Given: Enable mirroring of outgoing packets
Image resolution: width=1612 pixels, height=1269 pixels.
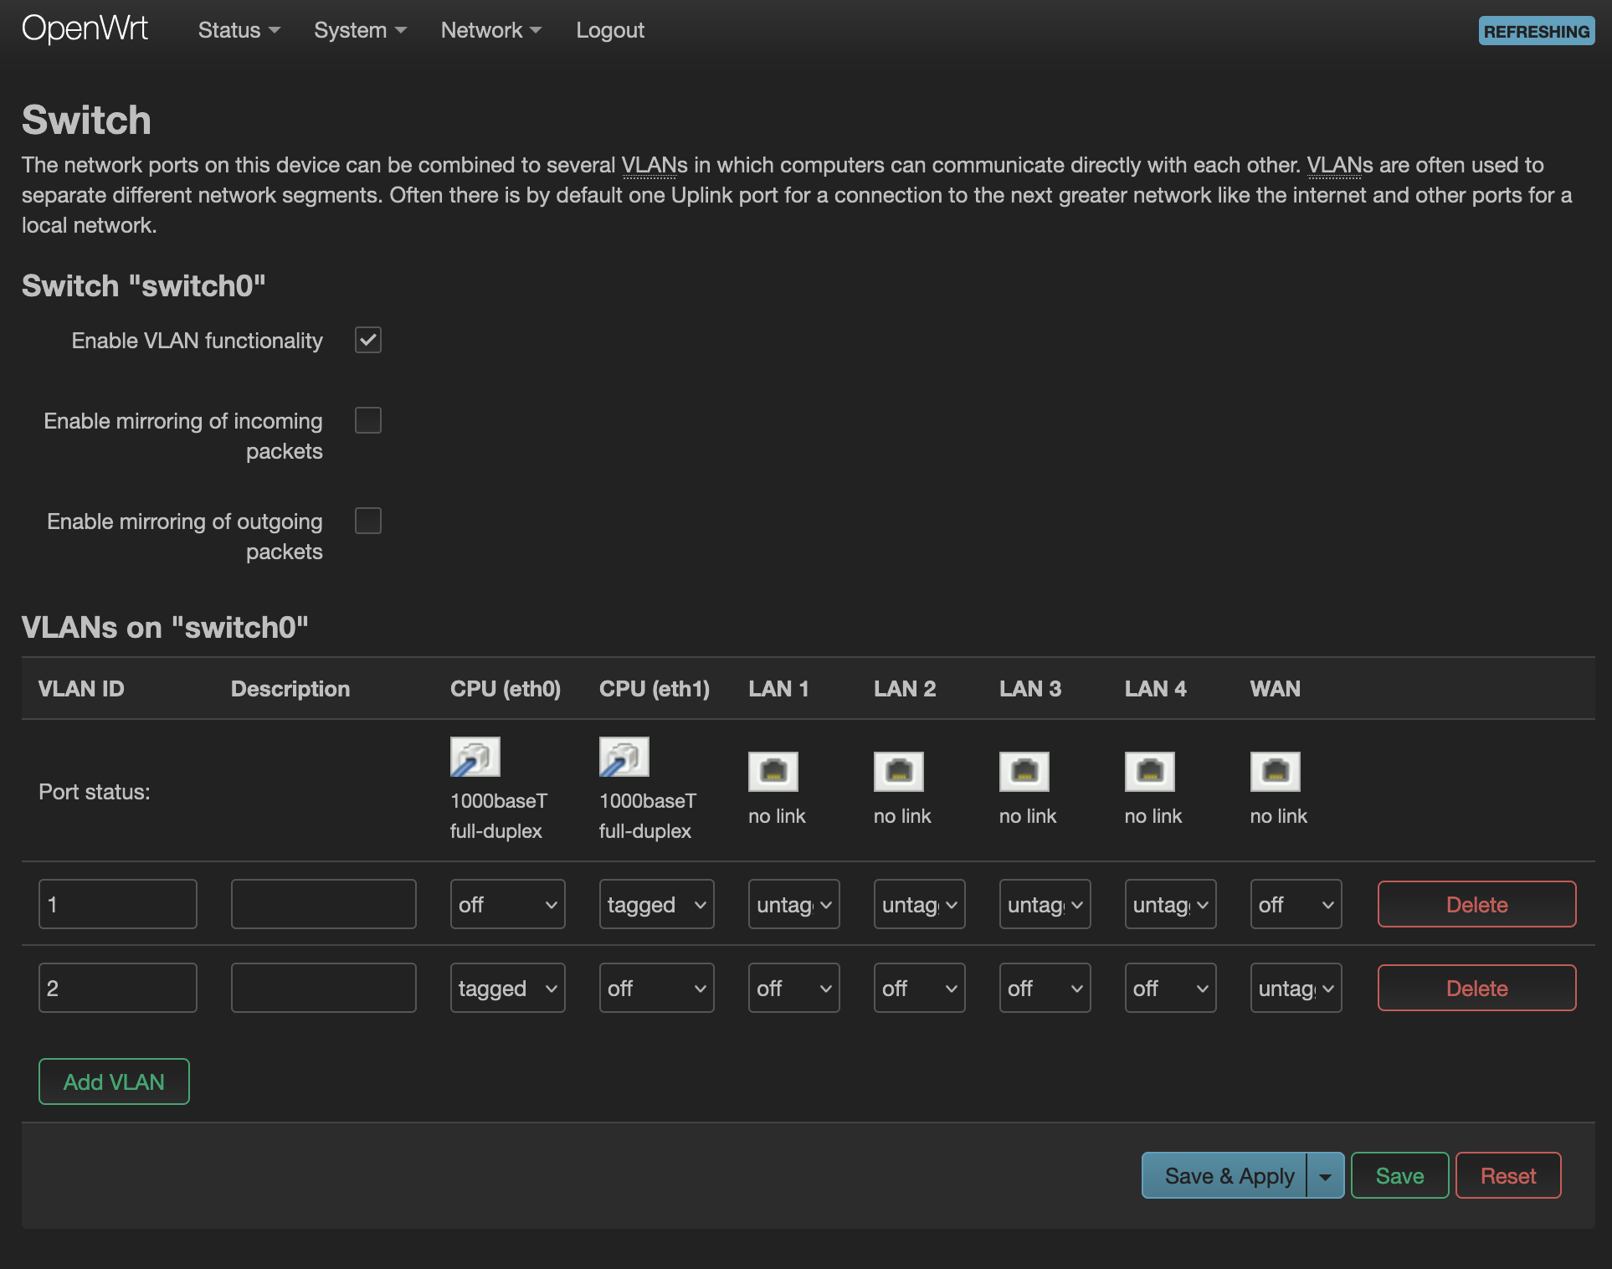Looking at the screenshot, I should coord(368,521).
